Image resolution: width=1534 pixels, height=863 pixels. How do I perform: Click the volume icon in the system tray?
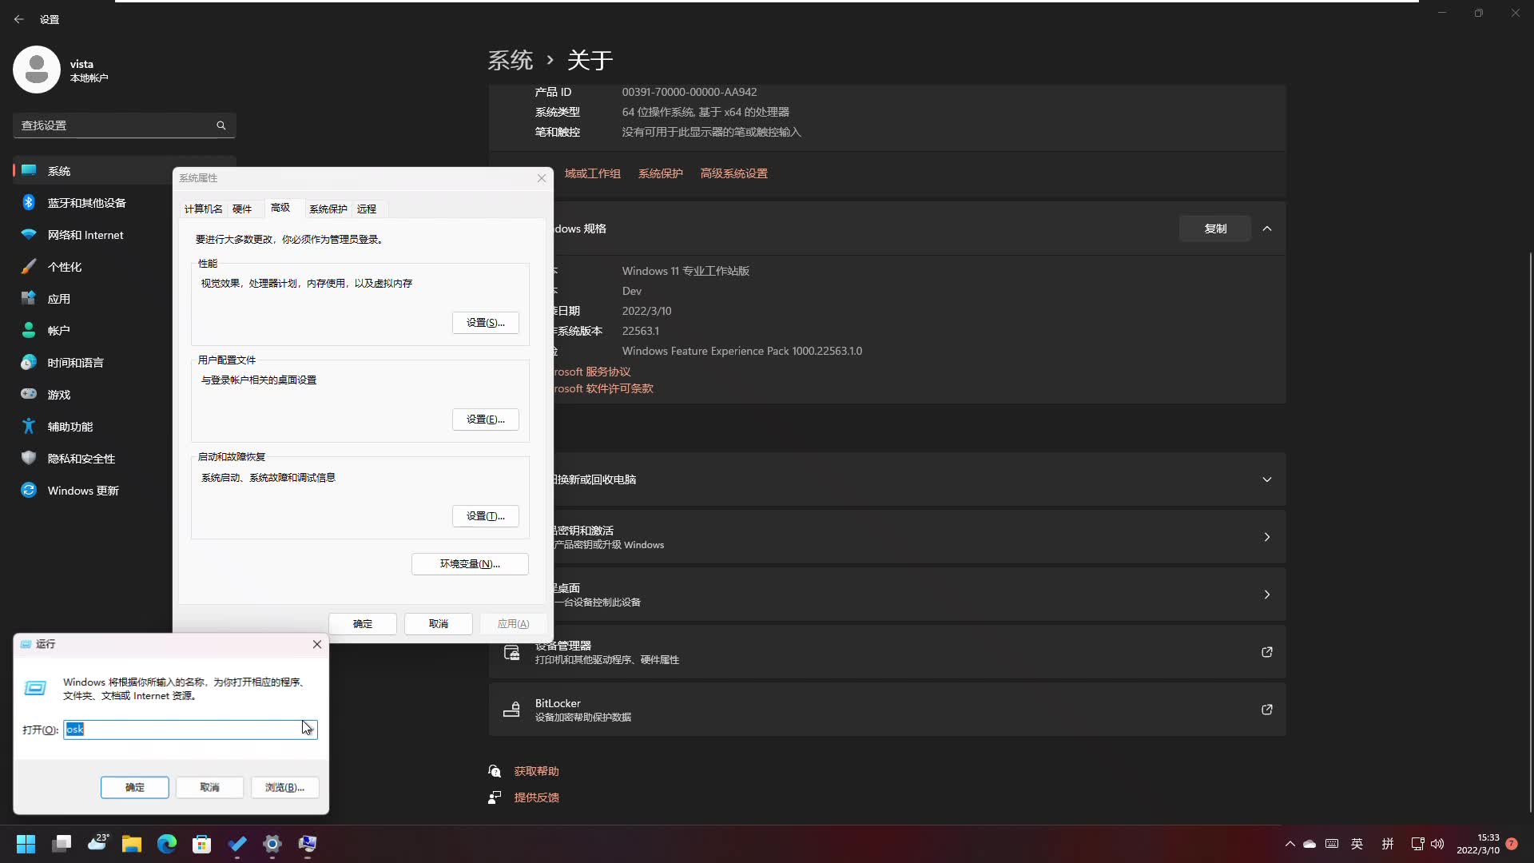coord(1437,844)
